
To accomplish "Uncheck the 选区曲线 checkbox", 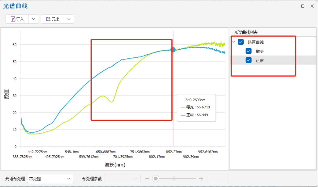I will pyautogui.click(x=241, y=42).
